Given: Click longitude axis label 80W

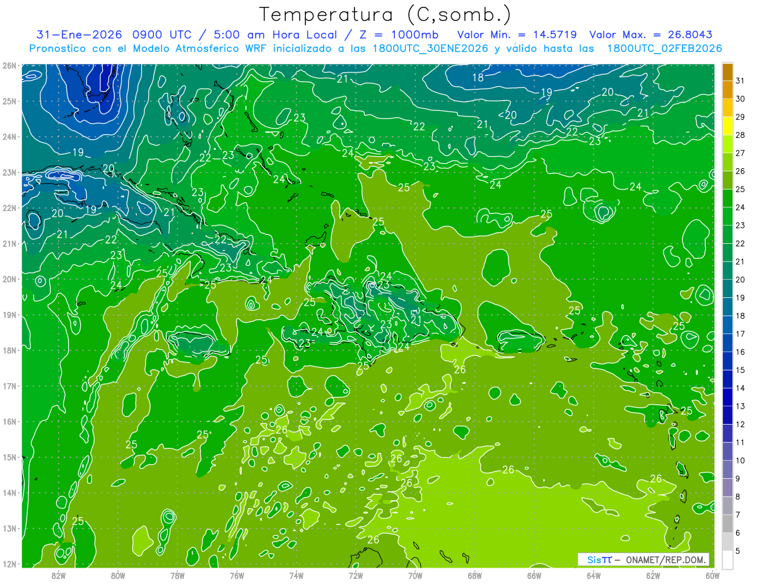Looking at the screenshot, I should coord(118,576).
